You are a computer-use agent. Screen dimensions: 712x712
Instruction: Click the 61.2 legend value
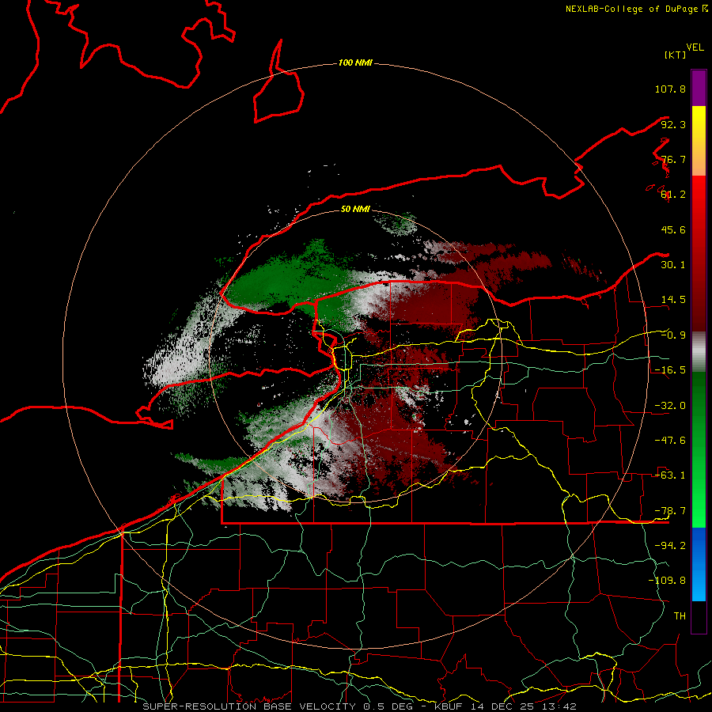click(x=673, y=195)
